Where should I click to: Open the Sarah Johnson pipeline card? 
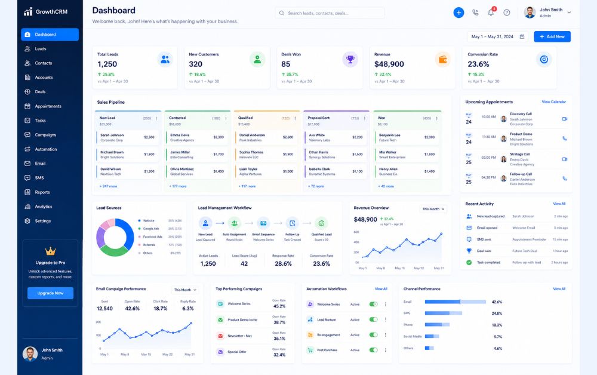point(128,137)
